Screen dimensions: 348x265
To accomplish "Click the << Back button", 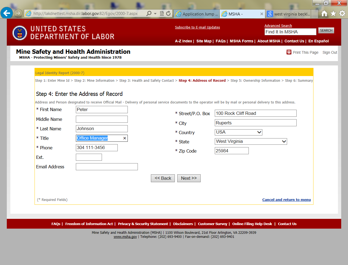I will (x=163, y=178).
